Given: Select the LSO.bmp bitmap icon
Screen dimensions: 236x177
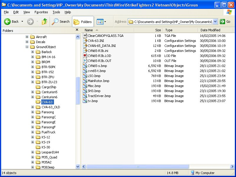Looking at the screenshot, I should (85, 76).
